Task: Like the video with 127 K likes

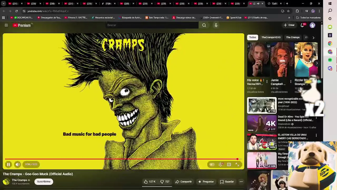Action: click(x=150, y=182)
